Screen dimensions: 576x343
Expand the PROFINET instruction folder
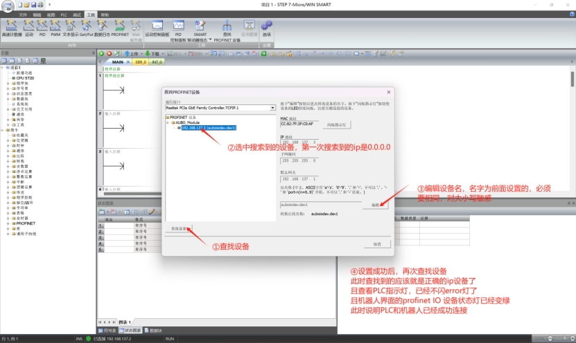click(x=8, y=224)
